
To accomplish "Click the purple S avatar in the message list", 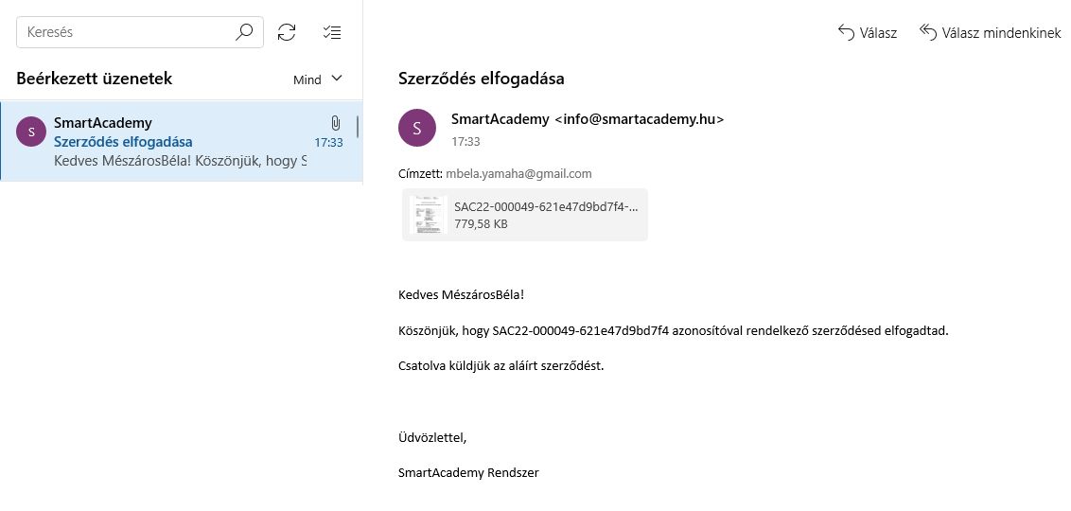I will point(32,132).
